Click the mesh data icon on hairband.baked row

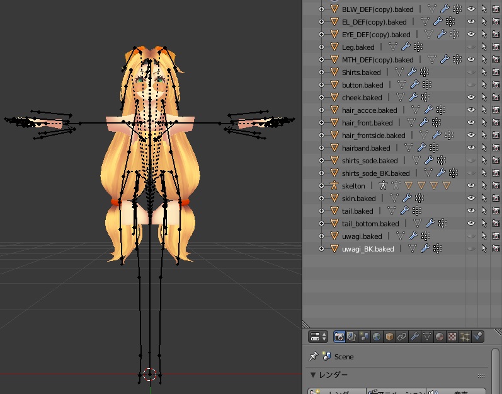tap(409, 148)
